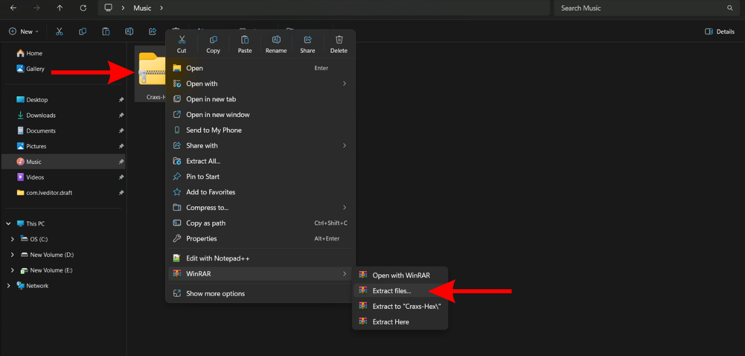745x356 pixels.
Task: Choose Extract Here in WinRAR submenu
Action: coord(391,322)
